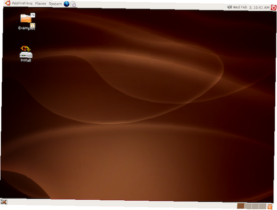Select the Examples folder icon
Viewport: 277px width, 210px height.
coord(27,21)
